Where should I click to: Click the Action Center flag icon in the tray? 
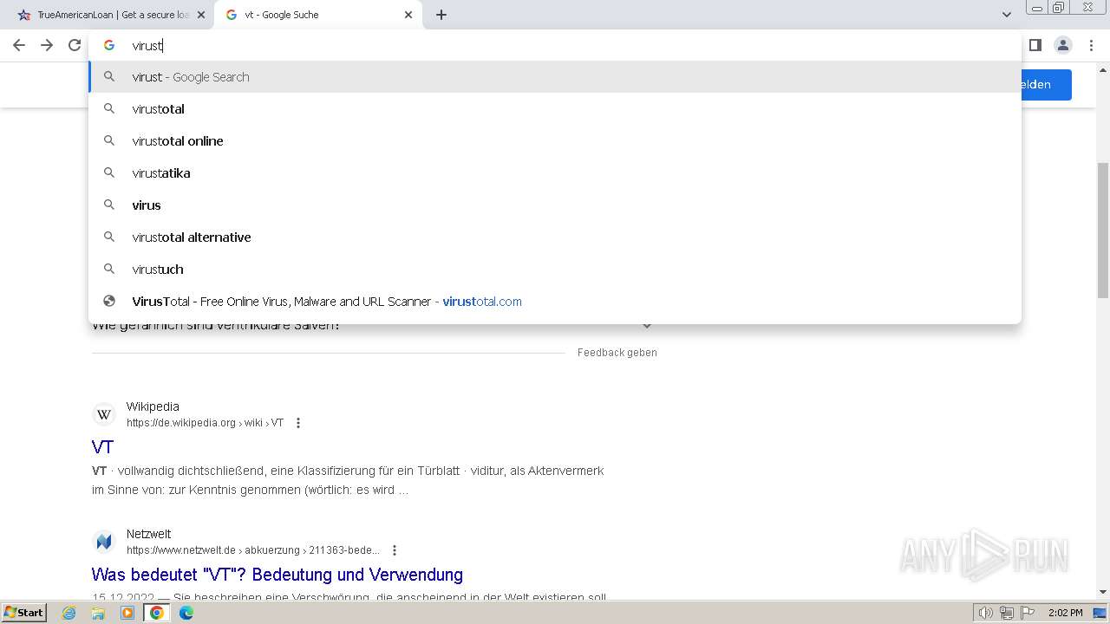(1028, 613)
